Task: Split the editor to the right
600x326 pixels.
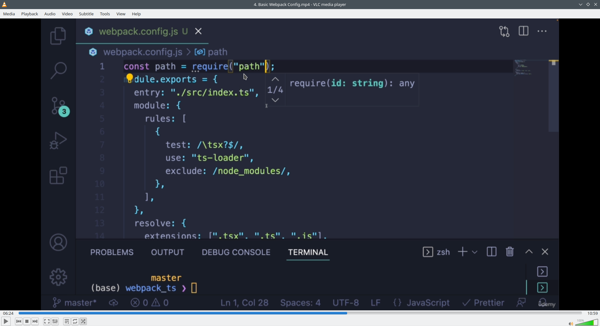Action: pyautogui.click(x=523, y=31)
